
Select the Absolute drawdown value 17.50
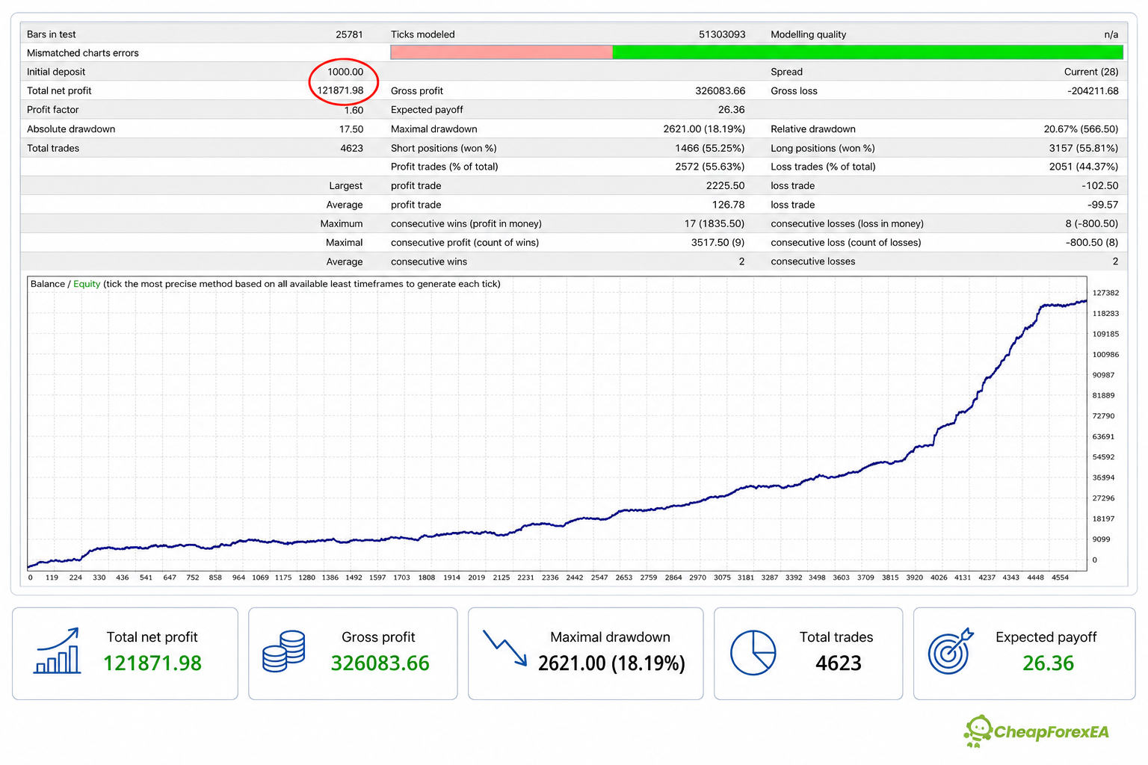pyautogui.click(x=351, y=129)
